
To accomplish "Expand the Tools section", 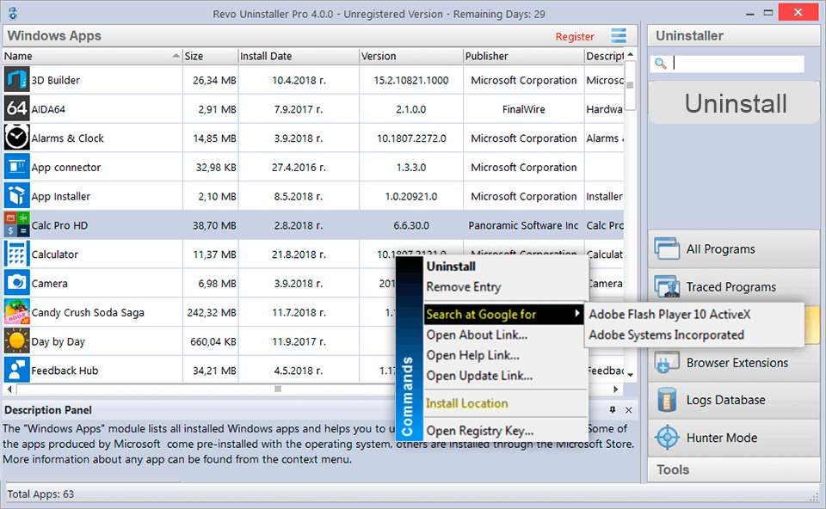I will click(x=734, y=469).
